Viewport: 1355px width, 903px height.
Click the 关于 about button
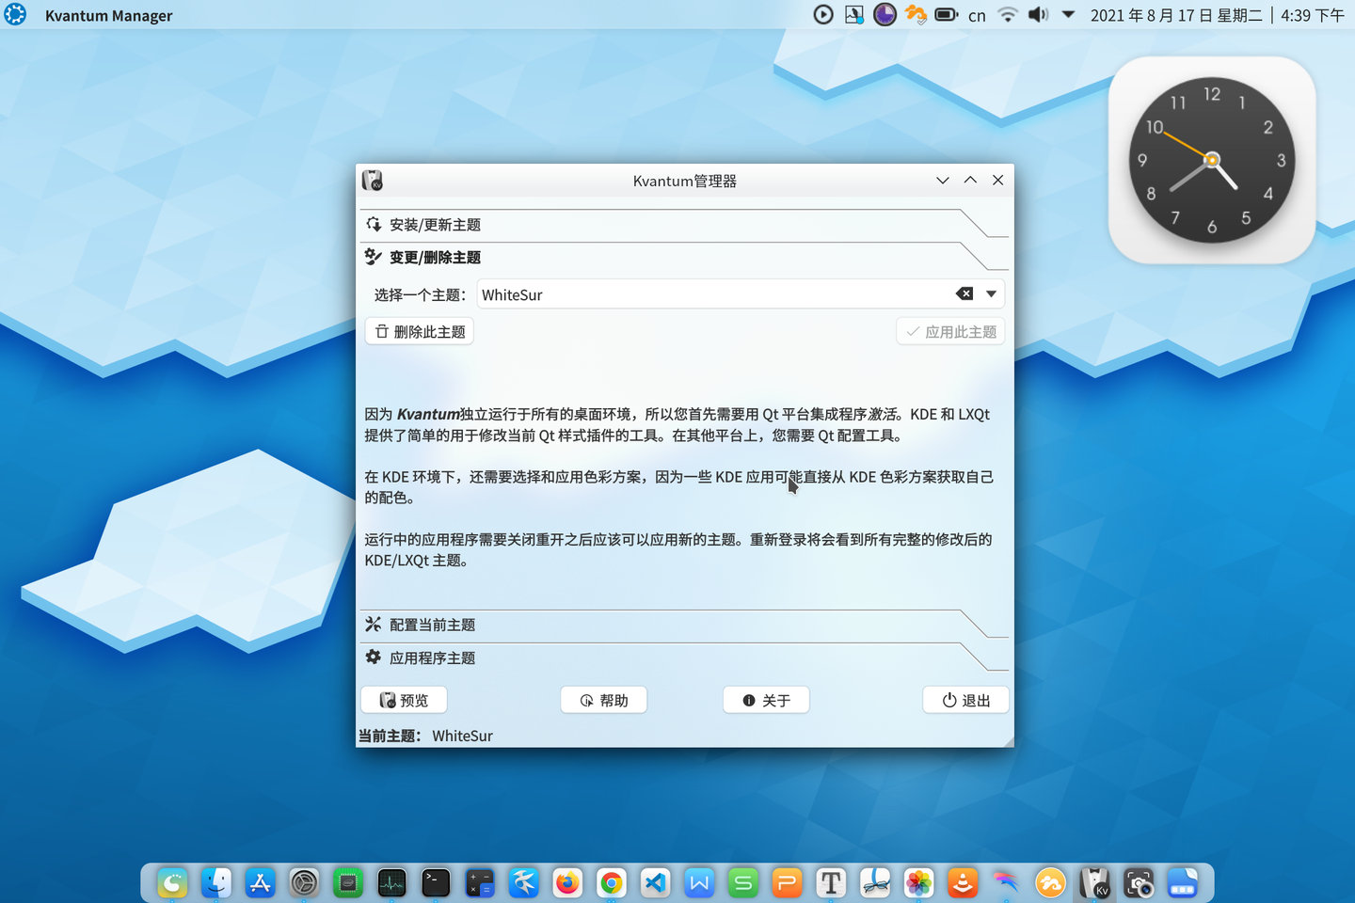pos(766,701)
